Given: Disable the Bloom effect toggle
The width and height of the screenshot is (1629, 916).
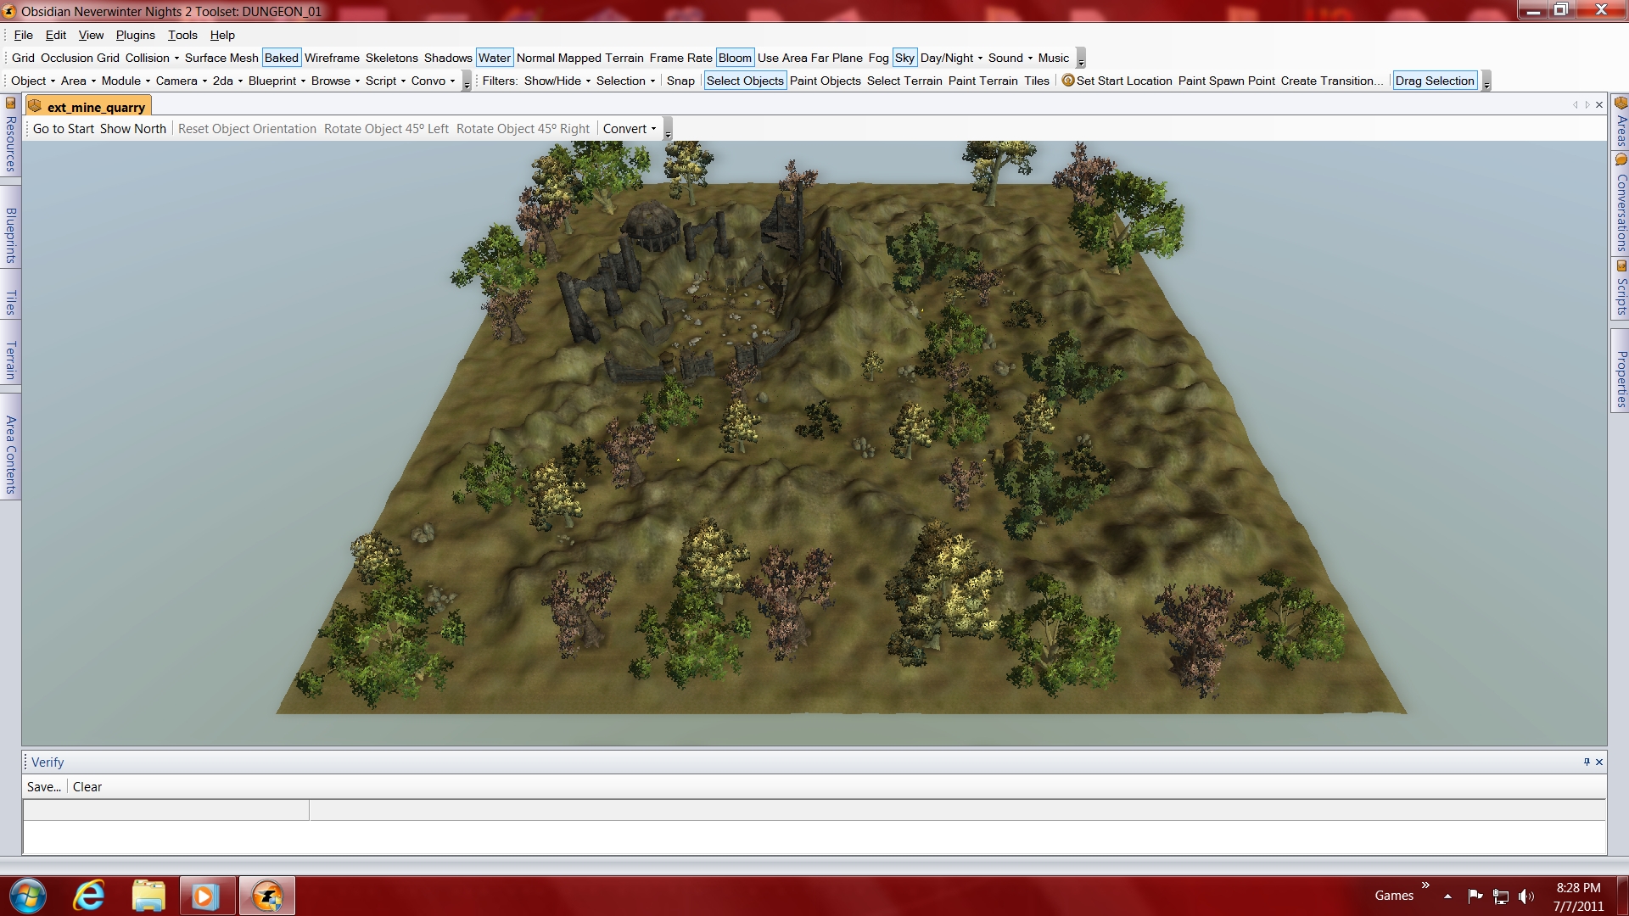Looking at the screenshot, I should click(735, 58).
